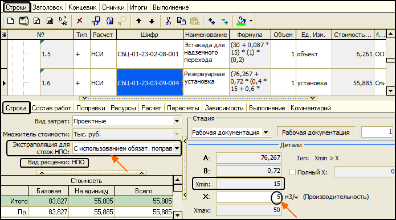Toggle the Полный X checkbox
Viewport: 396px width, 220px height.
(x=292, y=172)
